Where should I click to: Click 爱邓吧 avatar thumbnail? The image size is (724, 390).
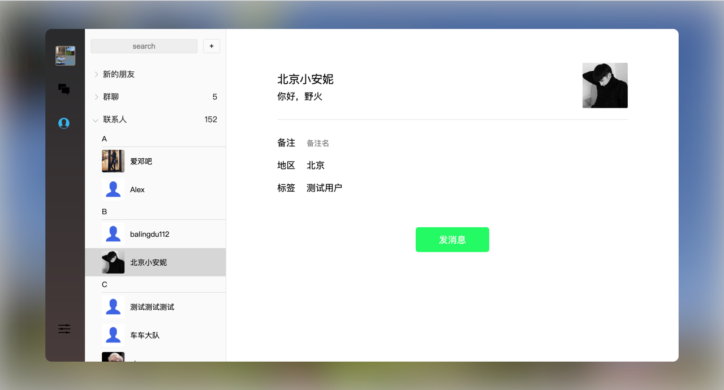click(113, 161)
